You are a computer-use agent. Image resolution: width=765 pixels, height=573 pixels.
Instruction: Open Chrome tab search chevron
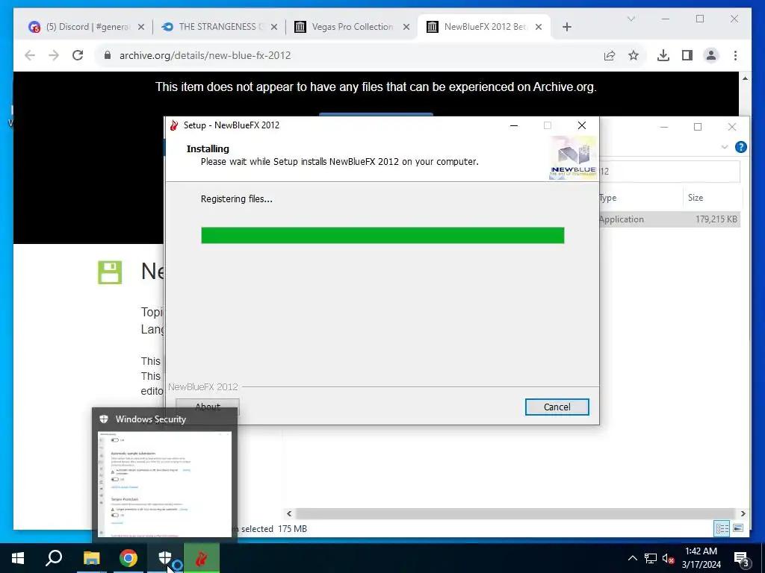point(631,19)
